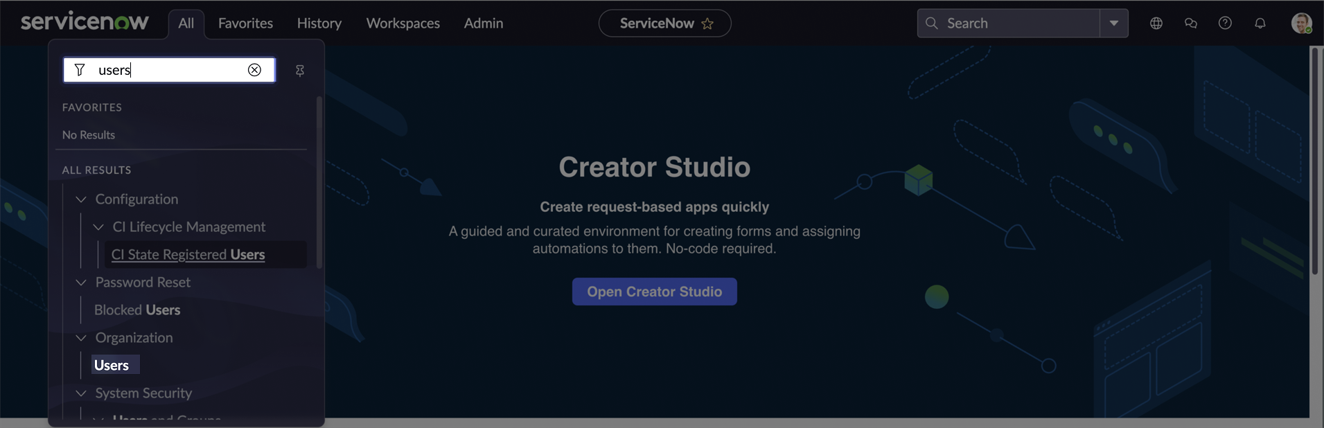Click in the users filter field
Viewport: 1324px width, 428px height.
pos(169,70)
